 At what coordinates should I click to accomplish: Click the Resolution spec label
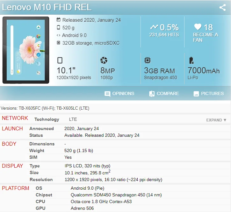click(x=41, y=179)
